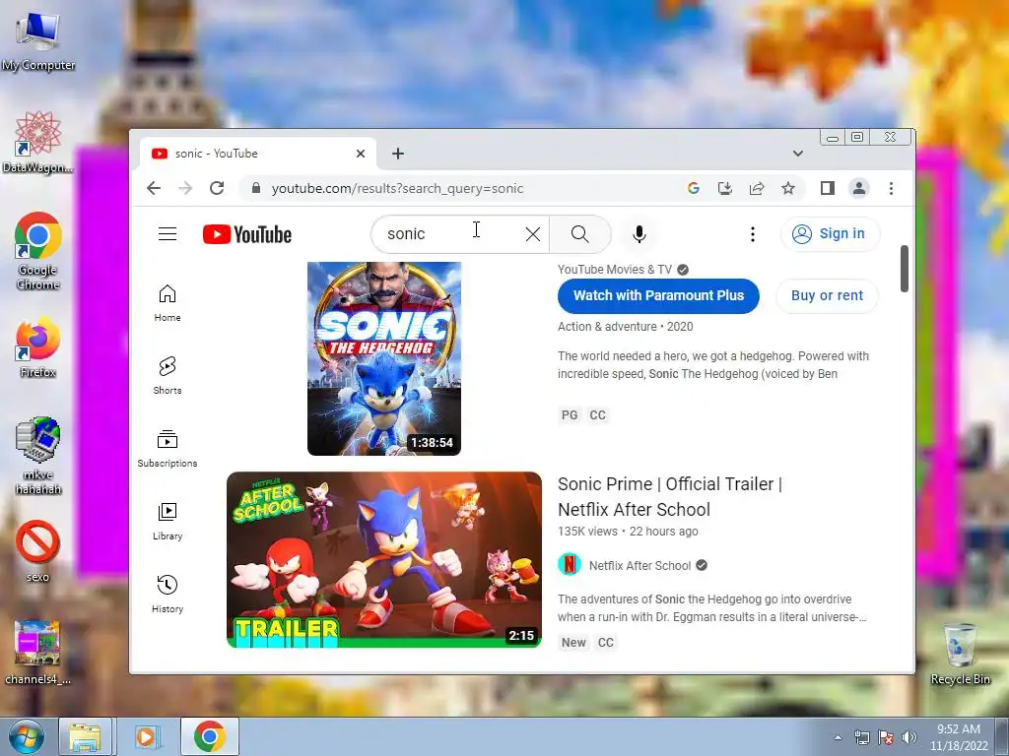This screenshot has width=1009, height=756.
Task: Open the Sonic Prime Official Trailer title
Action: (669, 496)
